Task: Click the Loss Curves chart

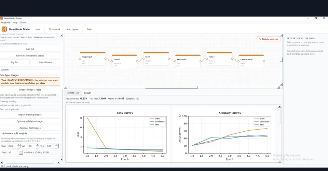Action: (119, 135)
